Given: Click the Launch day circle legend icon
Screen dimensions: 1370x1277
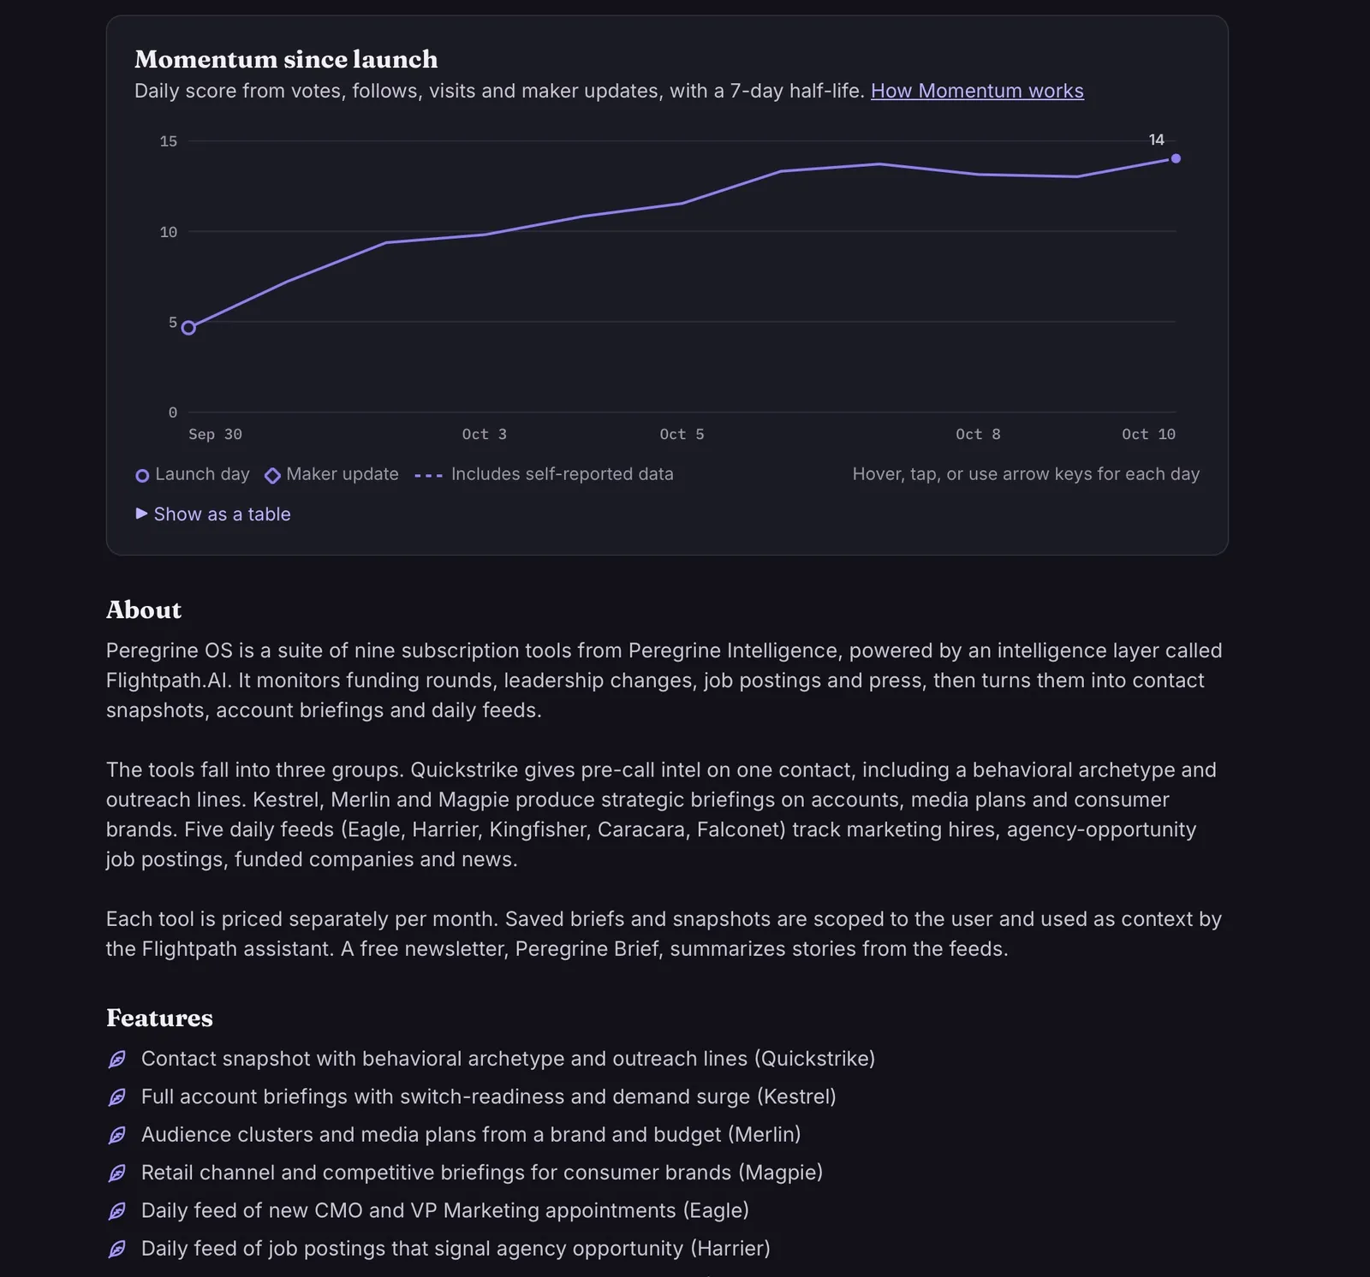Looking at the screenshot, I should point(142,476).
